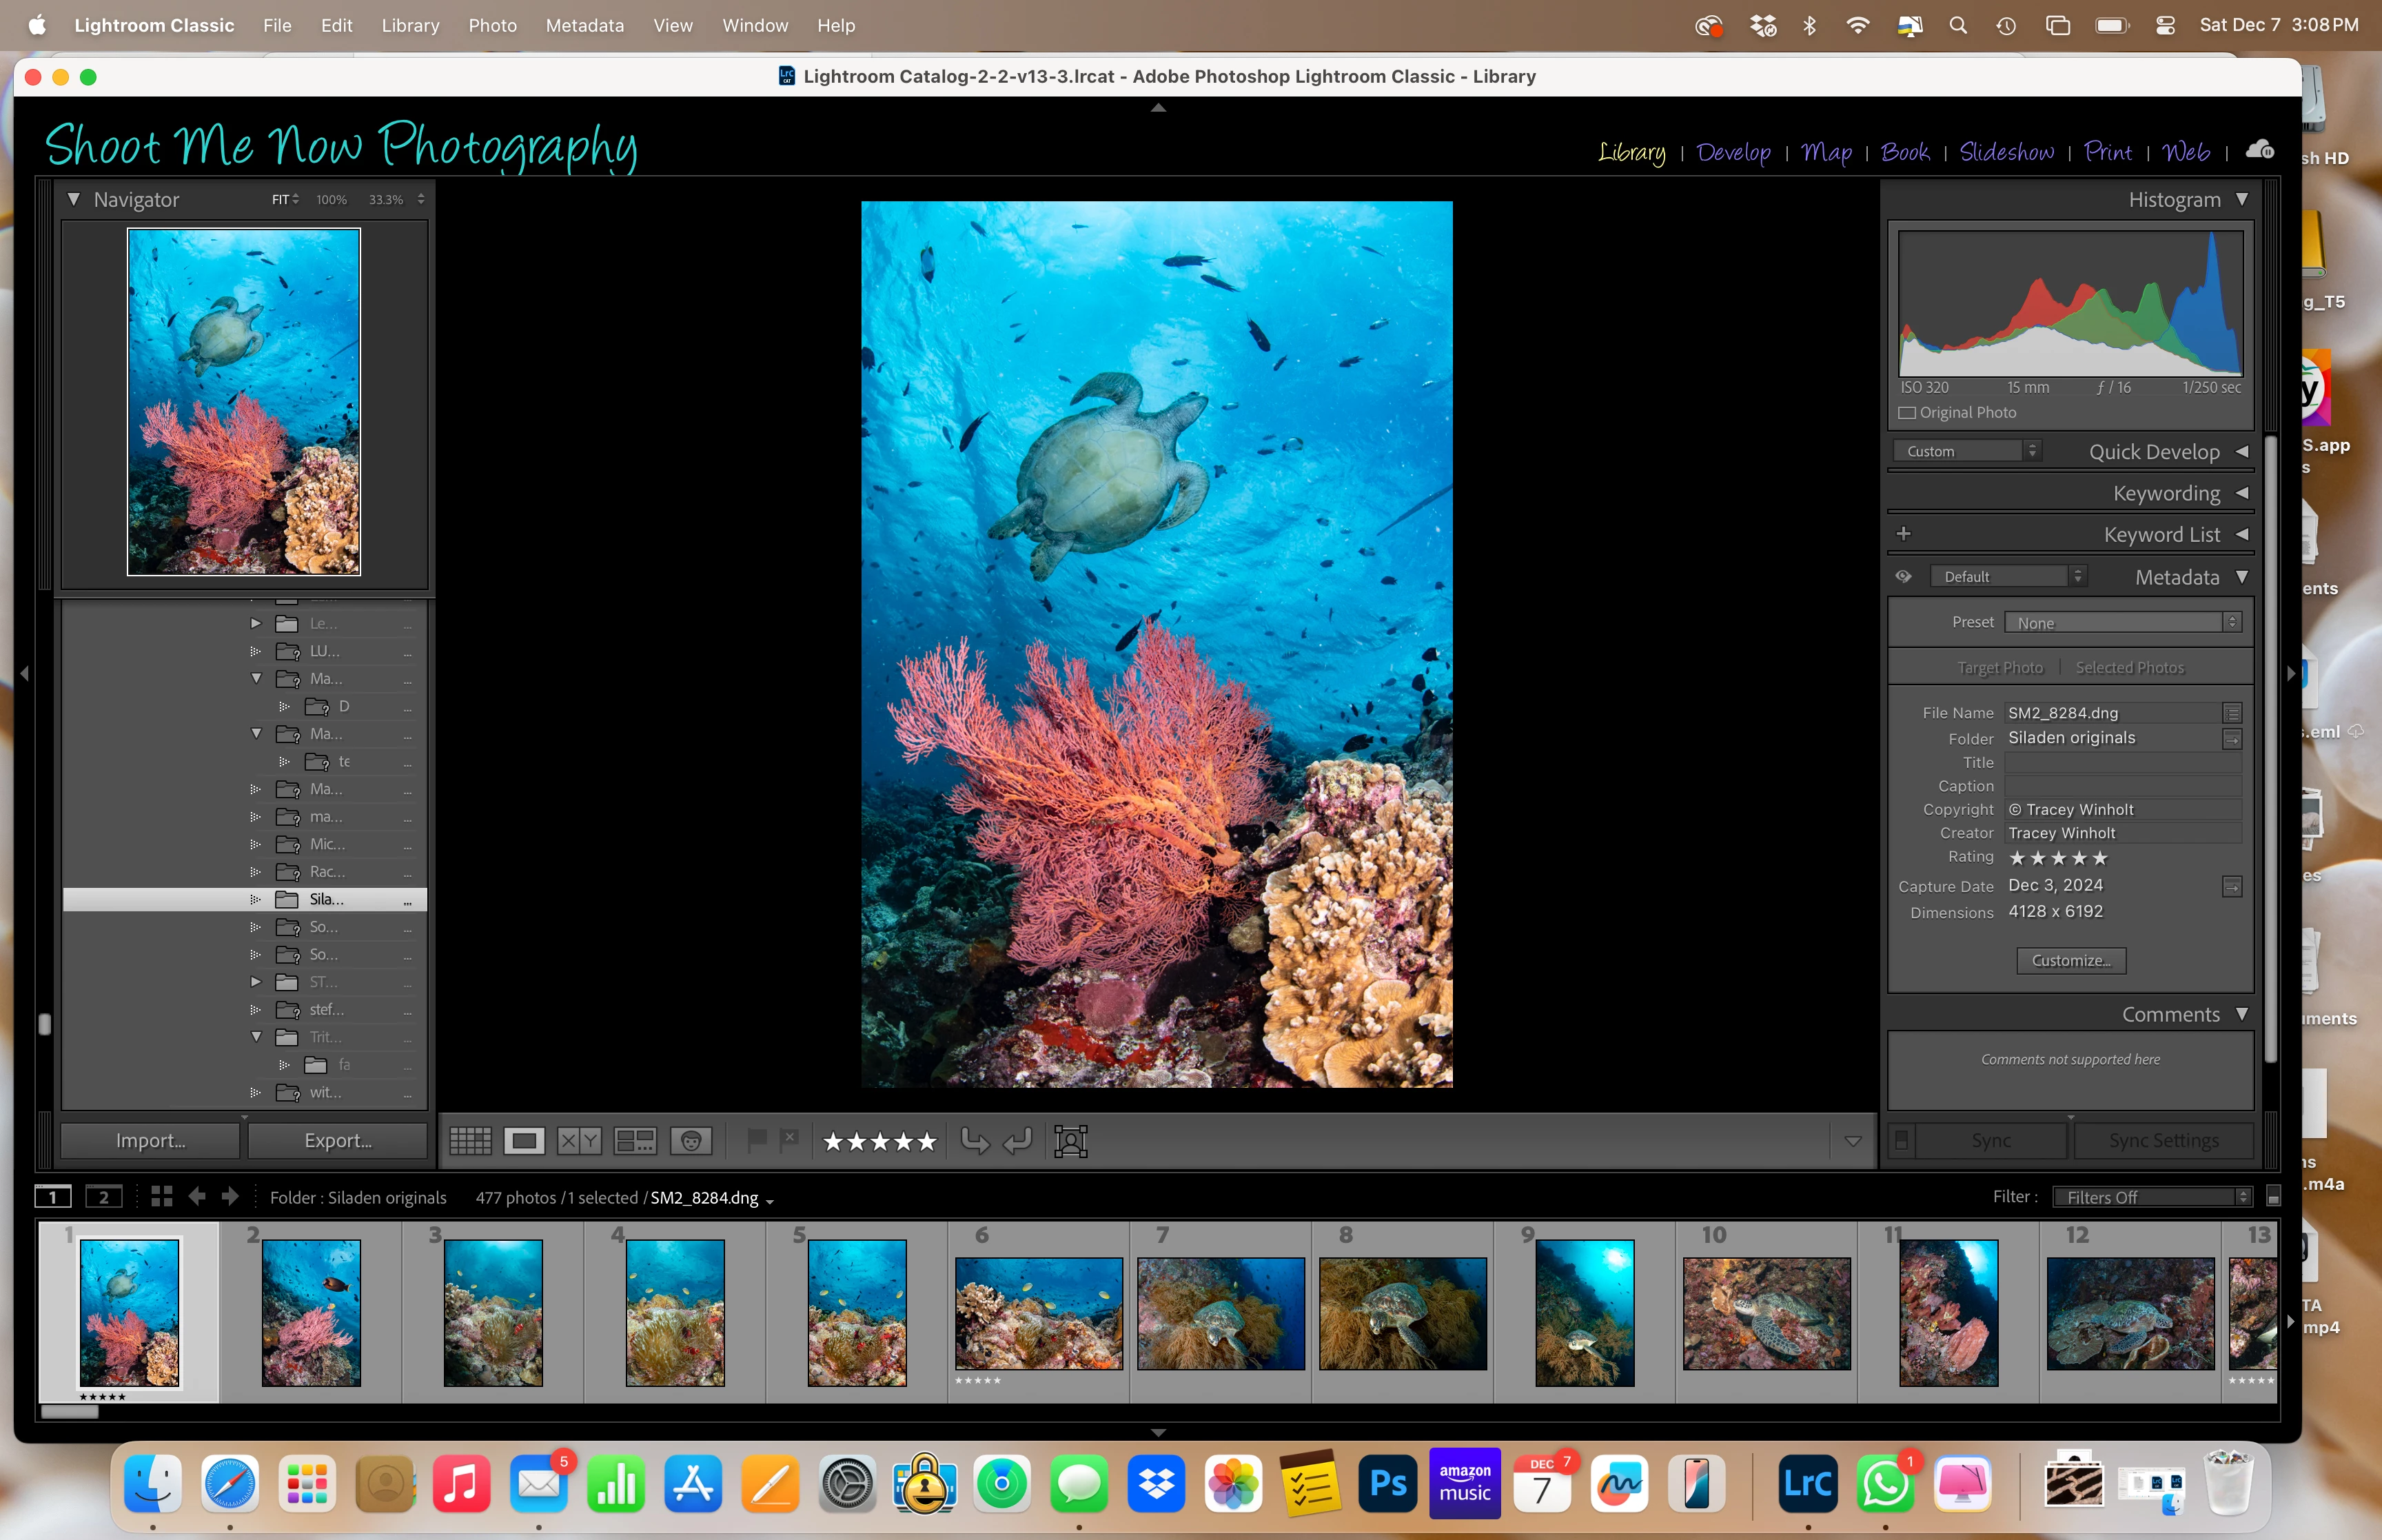This screenshot has width=2382, height=1540.
Task: Open Compare view (XY) icon
Action: tap(579, 1141)
